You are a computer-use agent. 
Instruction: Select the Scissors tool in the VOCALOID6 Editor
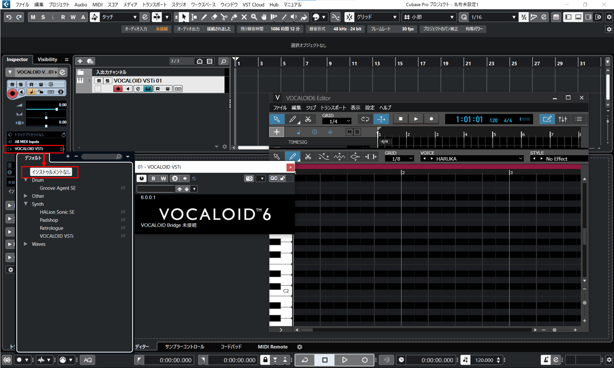(308, 156)
